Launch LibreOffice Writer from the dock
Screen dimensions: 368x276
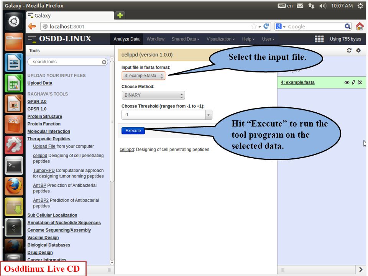click(14, 62)
